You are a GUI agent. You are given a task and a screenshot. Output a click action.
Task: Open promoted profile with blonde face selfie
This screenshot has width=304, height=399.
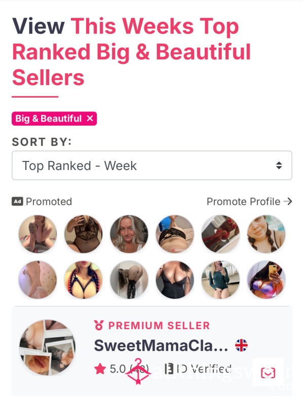tap(129, 234)
